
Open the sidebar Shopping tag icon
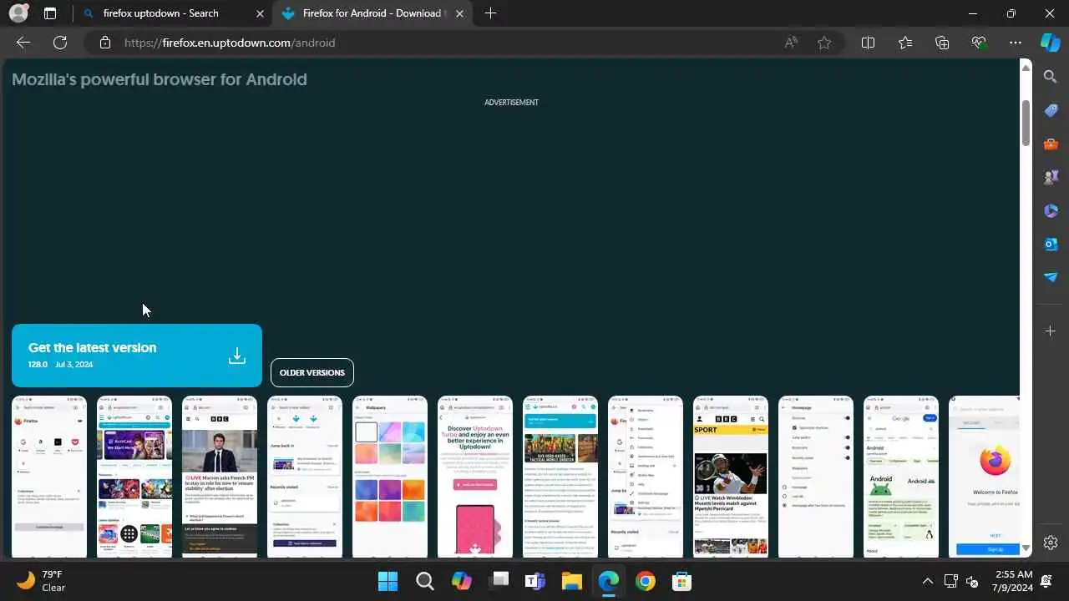click(1051, 110)
